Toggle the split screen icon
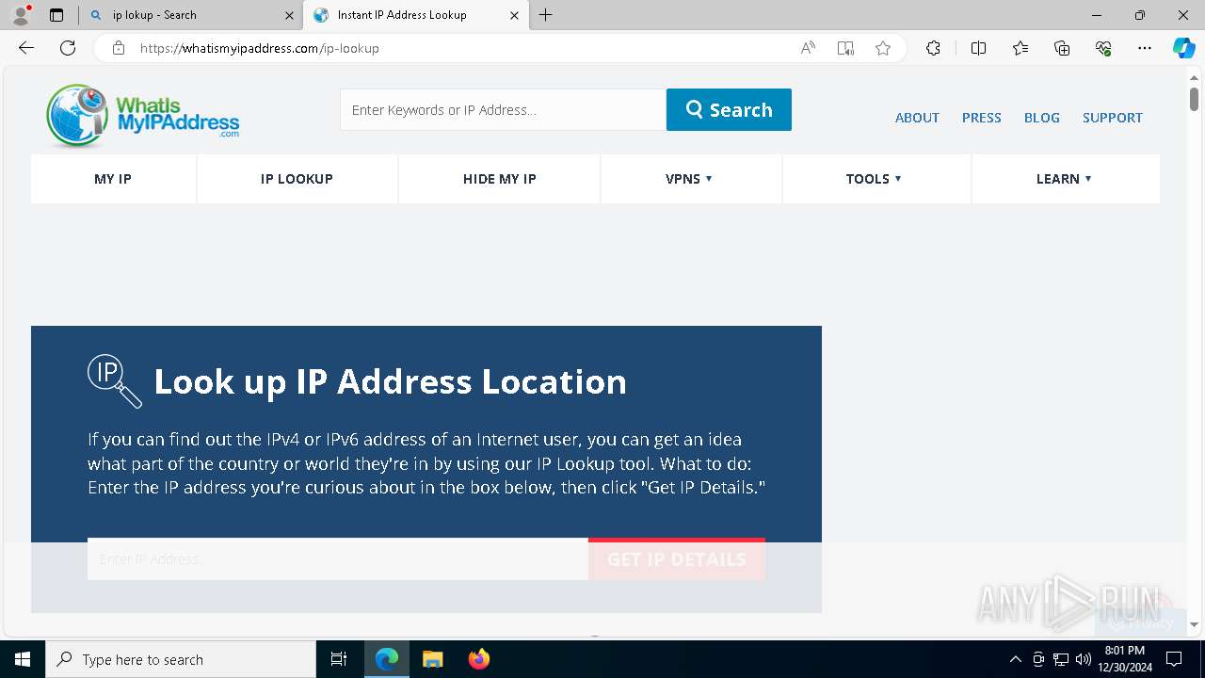Screen dimensions: 1205x678 (x=978, y=48)
